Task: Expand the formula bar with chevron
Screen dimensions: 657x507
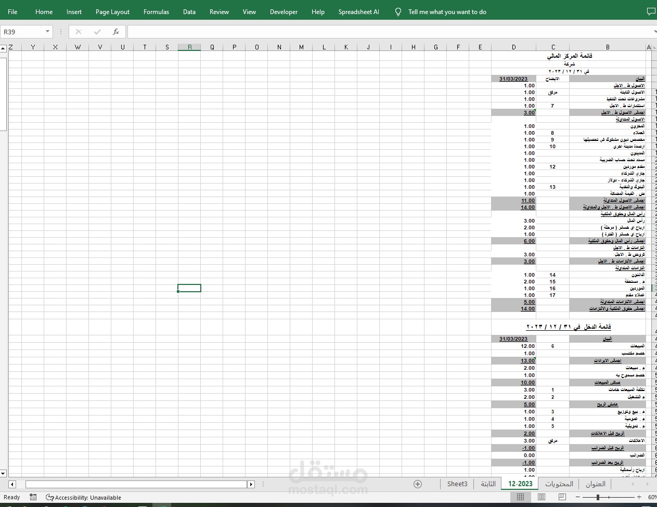Action: [654, 32]
